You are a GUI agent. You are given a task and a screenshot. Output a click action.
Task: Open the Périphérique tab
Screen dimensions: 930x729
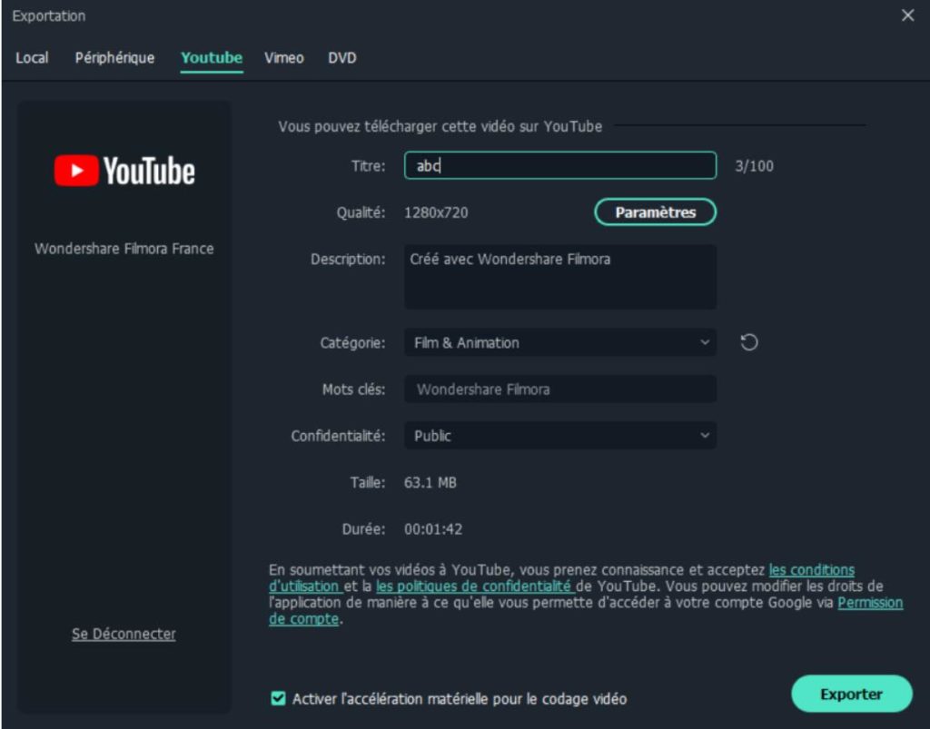(114, 58)
